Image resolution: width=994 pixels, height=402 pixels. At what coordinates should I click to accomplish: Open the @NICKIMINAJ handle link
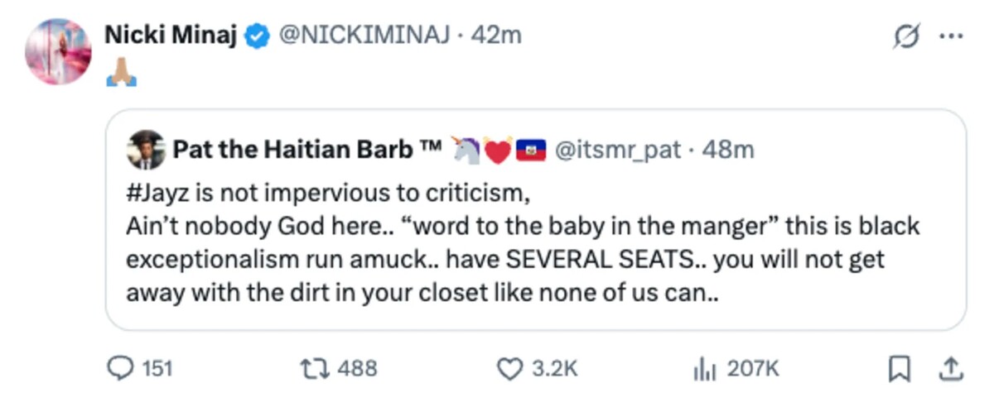(368, 35)
